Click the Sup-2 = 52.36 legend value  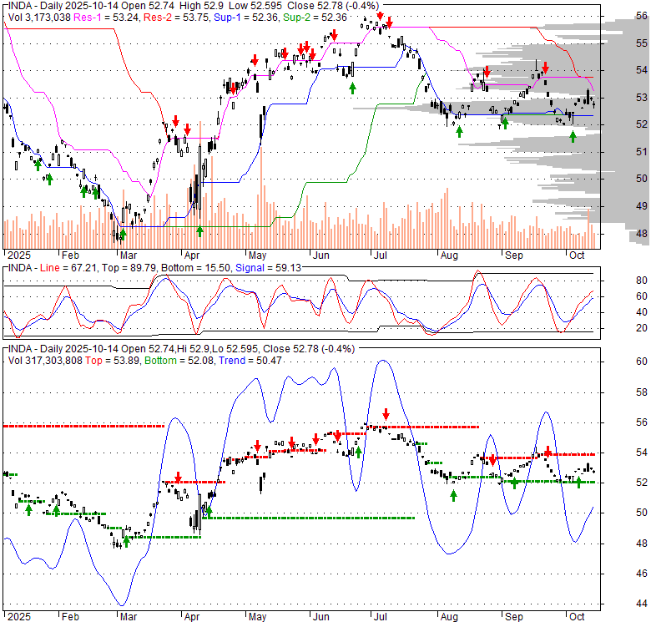pos(315,18)
